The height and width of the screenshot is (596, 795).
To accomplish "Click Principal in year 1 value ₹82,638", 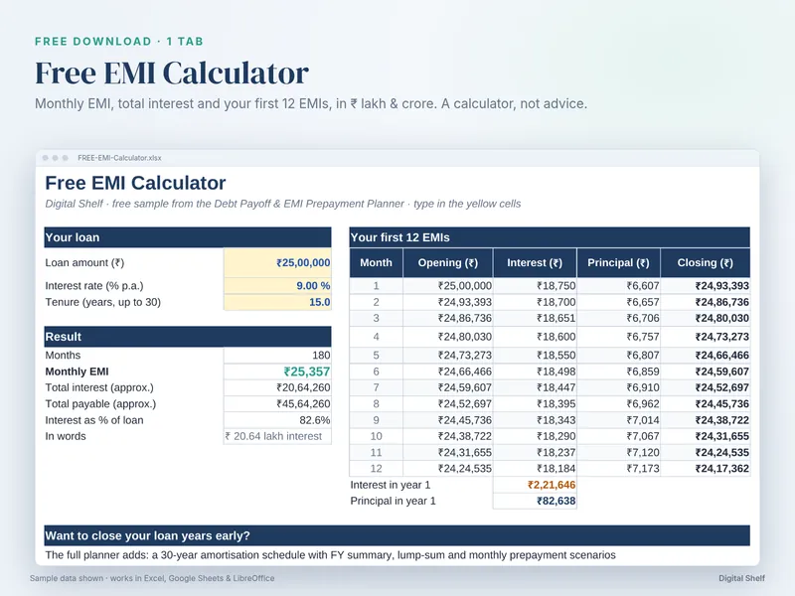I will pyautogui.click(x=535, y=502).
